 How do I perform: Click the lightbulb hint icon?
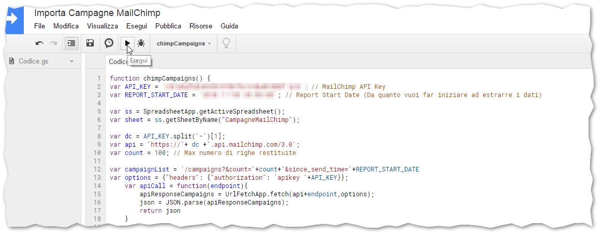pos(226,43)
